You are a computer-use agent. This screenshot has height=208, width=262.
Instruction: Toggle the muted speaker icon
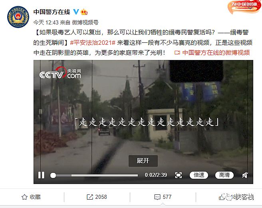click(x=245, y=175)
